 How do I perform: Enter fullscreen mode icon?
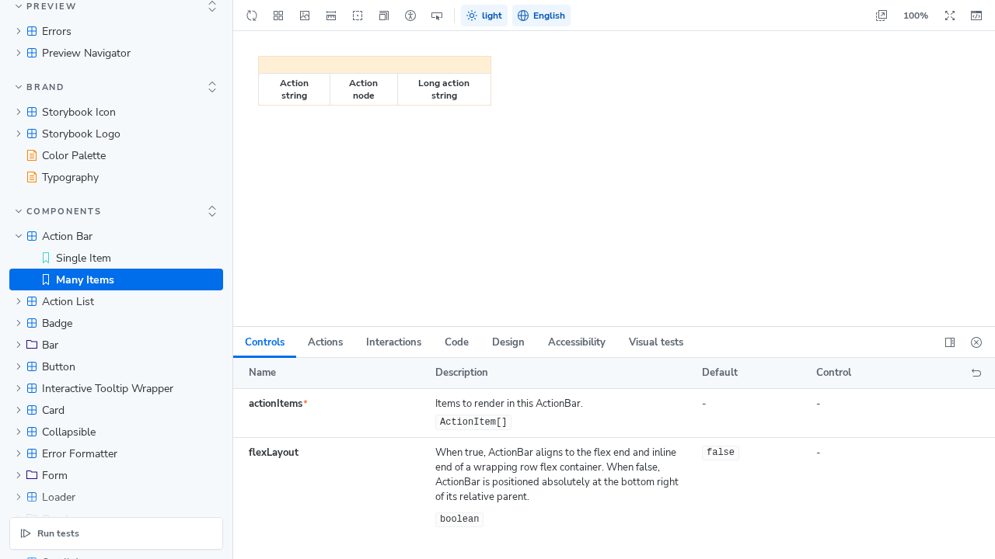pos(950,16)
